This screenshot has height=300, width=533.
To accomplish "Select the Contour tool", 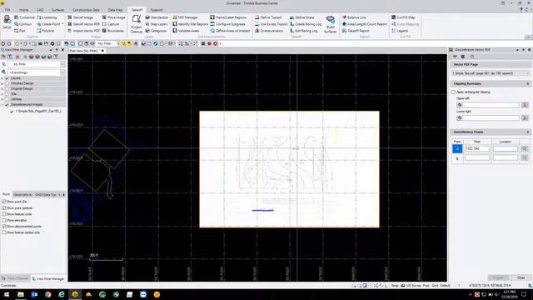I will coord(22,24).
